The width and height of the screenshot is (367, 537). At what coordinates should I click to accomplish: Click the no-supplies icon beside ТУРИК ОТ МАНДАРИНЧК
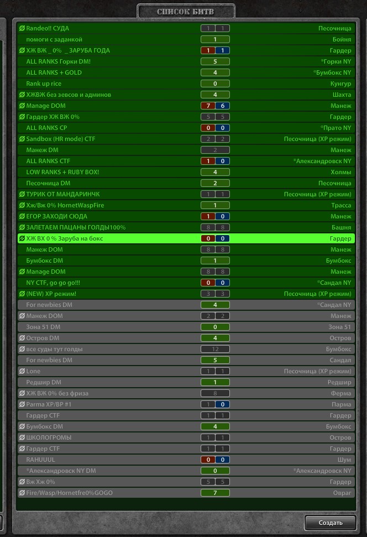[x=22, y=194]
